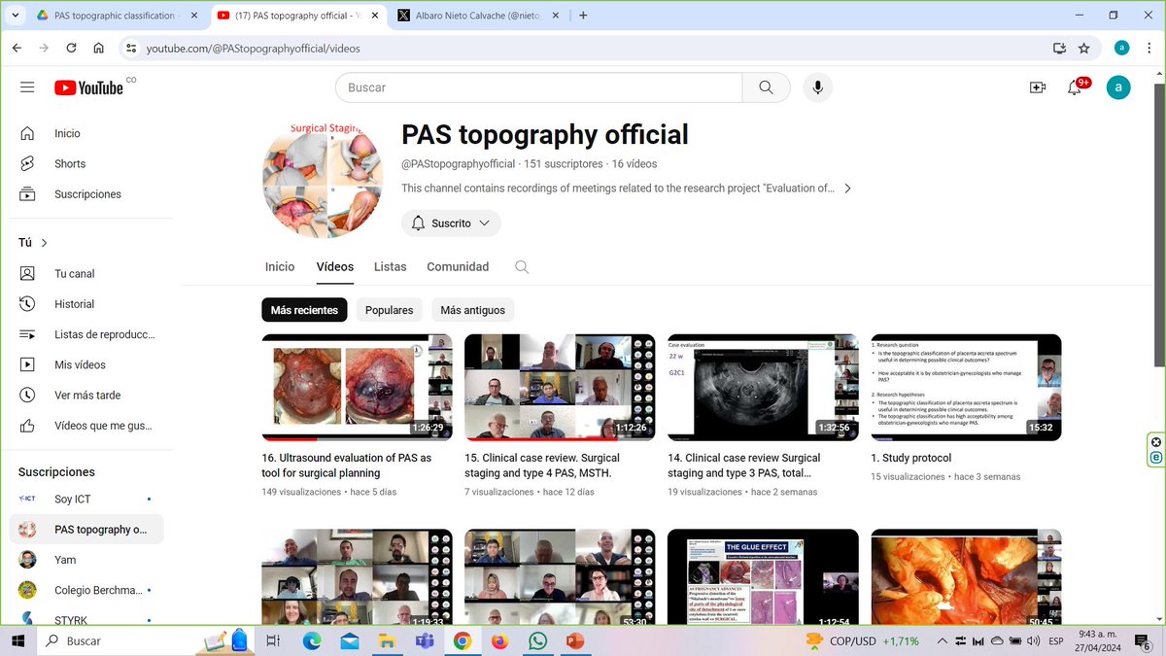Click the YouTube logo

pyautogui.click(x=89, y=87)
